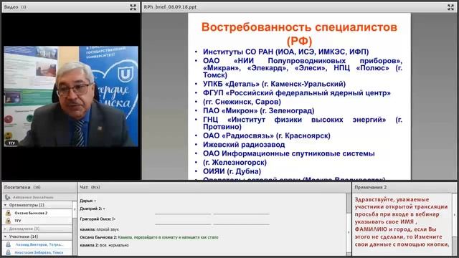Click slide bullet УПКБ «Деталь»

[274, 85]
